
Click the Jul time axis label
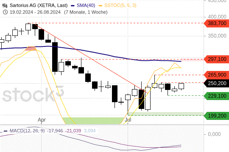tap(128, 120)
